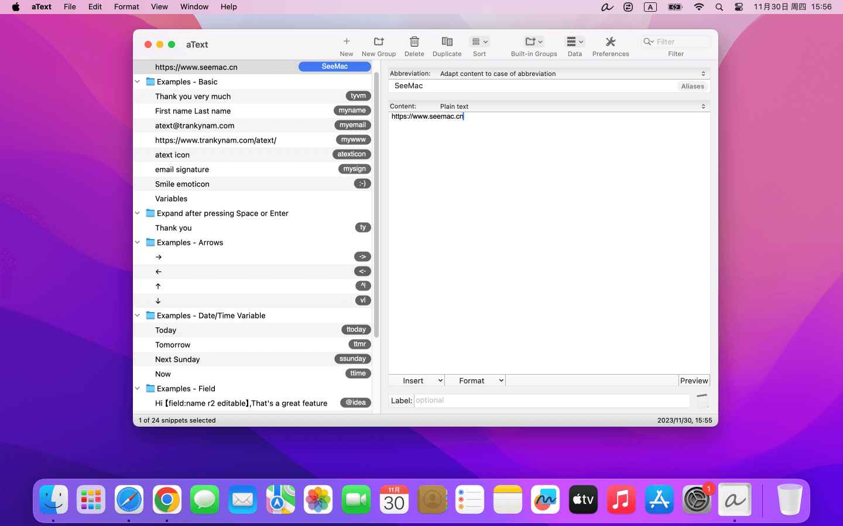Select Examples - Date/Time Variable folder icon
The height and width of the screenshot is (526, 843).
pyautogui.click(x=150, y=316)
